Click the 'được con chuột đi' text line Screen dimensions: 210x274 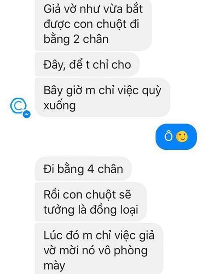click(91, 24)
